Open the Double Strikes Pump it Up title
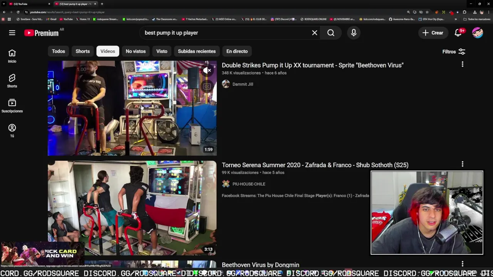The image size is (493, 277). tap(312, 65)
